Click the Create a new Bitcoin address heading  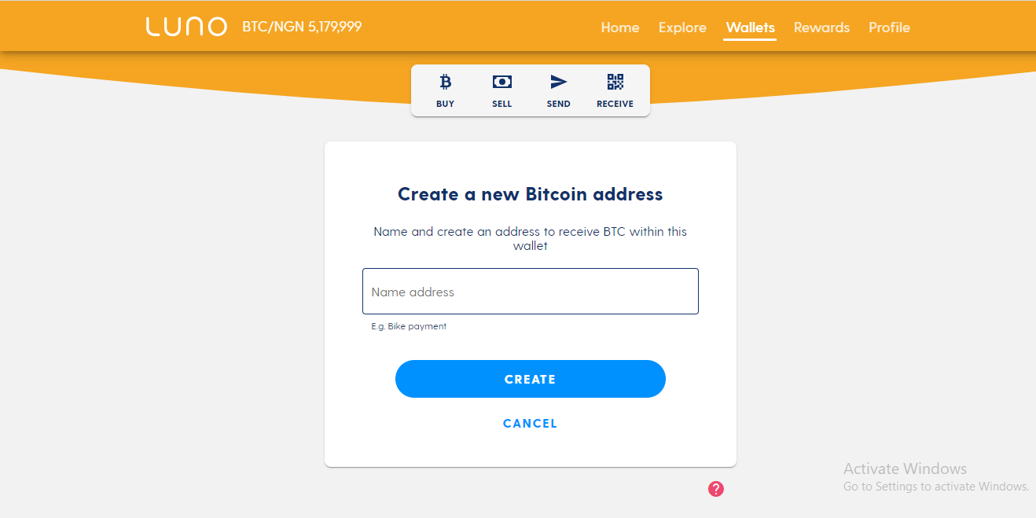[531, 194]
